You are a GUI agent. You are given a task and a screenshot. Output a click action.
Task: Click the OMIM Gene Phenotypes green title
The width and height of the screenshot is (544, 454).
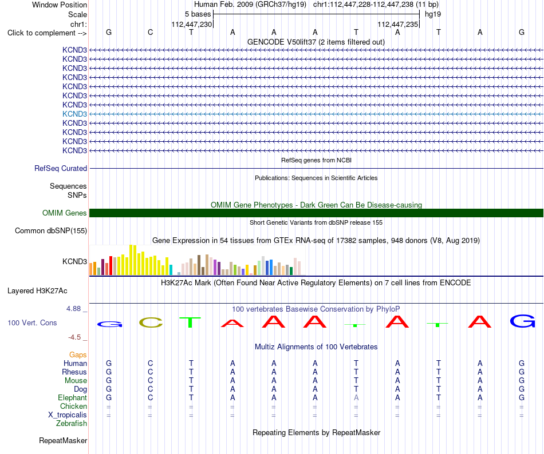pos(317,205)
